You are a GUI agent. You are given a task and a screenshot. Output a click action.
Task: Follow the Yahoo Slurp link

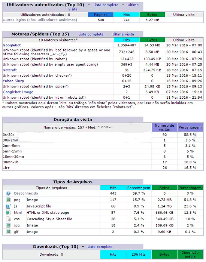tap(13, 81)
